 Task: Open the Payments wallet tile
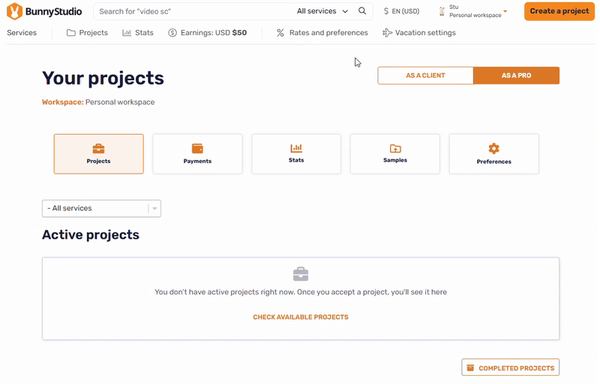[197, 153]
